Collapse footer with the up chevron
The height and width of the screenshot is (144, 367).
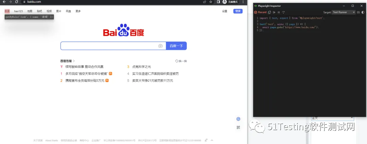(x=212, y=140)
